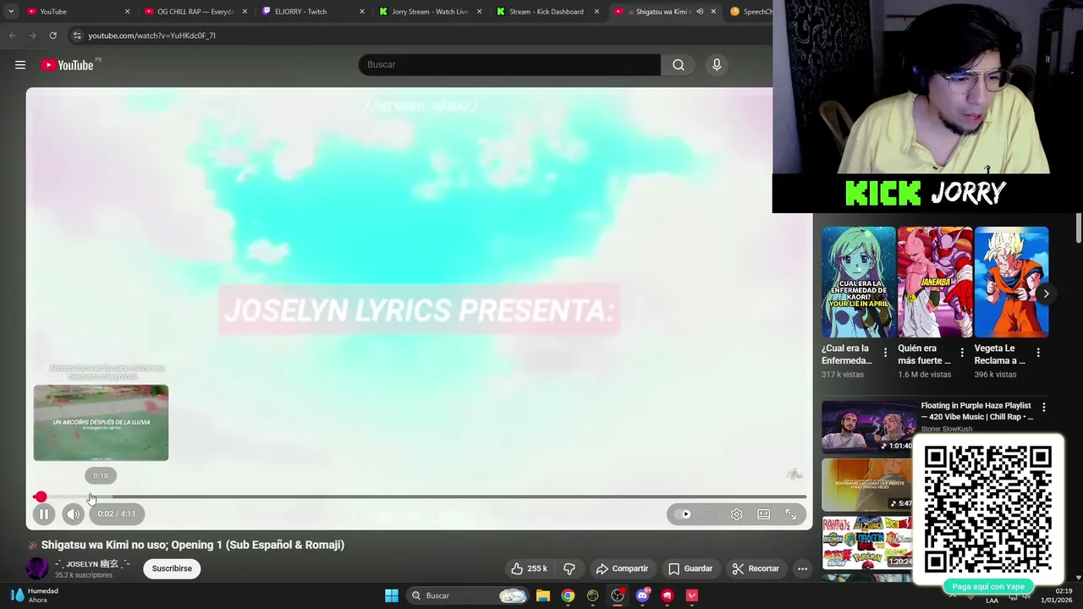View site information icon in address bar

pos(77,36)
